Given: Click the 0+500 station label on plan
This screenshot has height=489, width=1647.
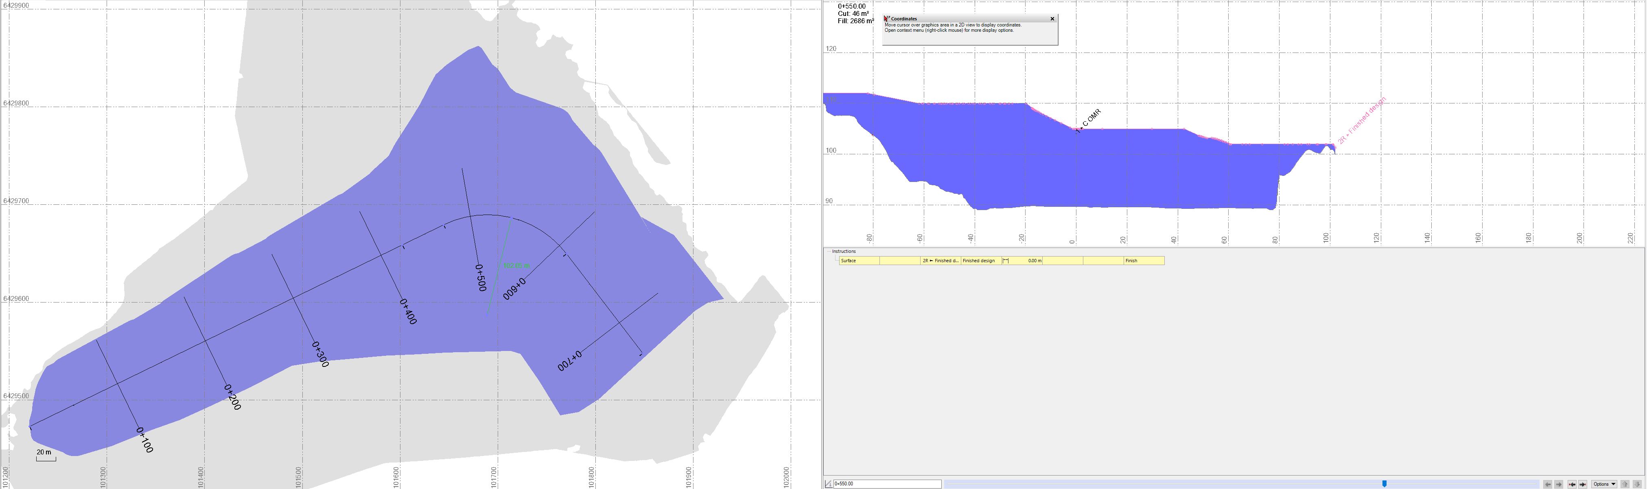Looking at the screenshot, I should [481, 277].
